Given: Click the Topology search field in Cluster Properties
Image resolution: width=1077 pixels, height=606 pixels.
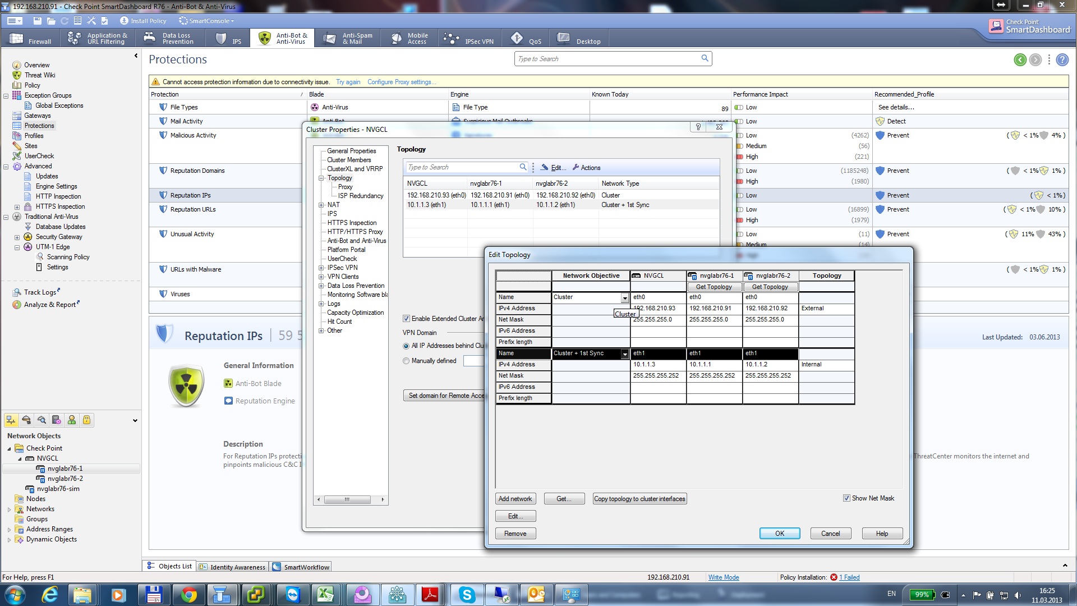Looking at the screenshot, I should [x=467, y=167].
